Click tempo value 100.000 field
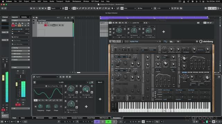This screenshot has height=124, width=222. [149, 122]
